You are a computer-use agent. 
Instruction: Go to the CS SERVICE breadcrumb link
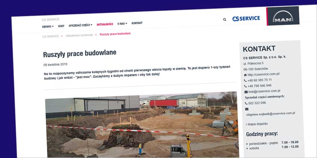51,36
